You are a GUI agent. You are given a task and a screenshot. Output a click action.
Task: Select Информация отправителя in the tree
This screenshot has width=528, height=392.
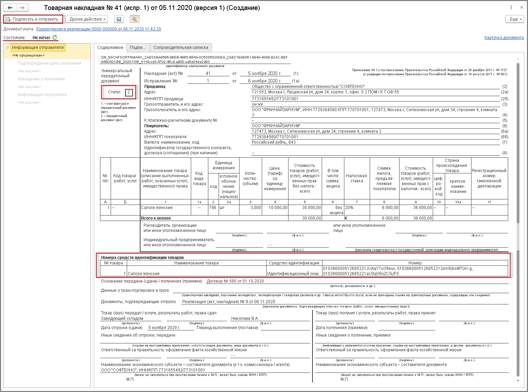click(38, 48)
